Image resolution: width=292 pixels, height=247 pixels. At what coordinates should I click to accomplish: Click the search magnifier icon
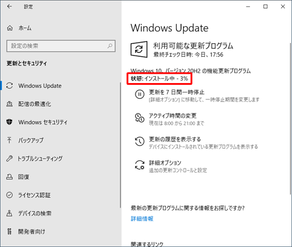click(x=110, y=46)
